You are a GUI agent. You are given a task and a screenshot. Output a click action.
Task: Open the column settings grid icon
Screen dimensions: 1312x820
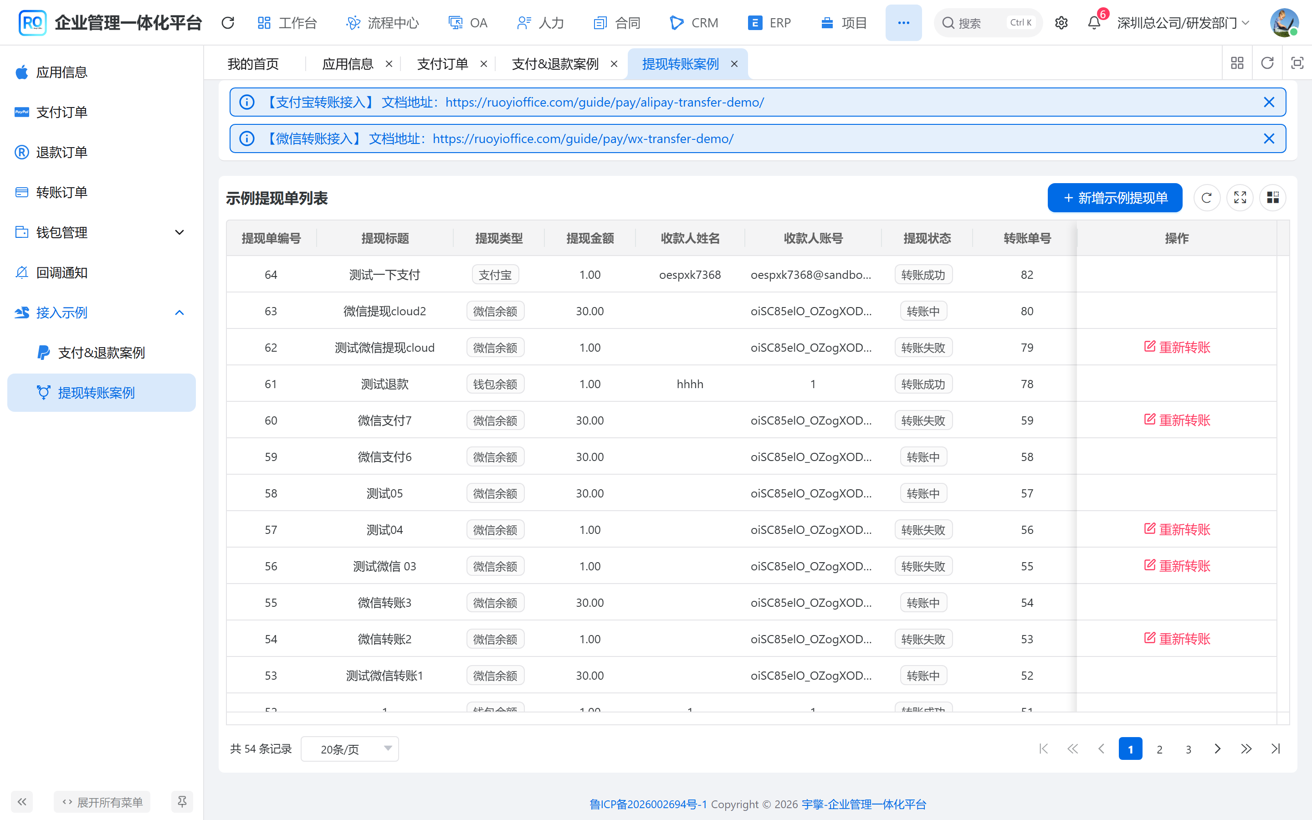point(1272,198)
